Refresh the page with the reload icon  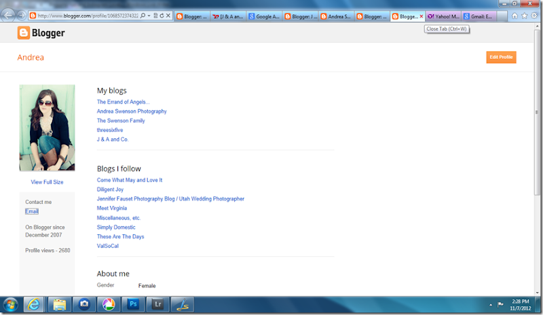click(x=162, y=16)
